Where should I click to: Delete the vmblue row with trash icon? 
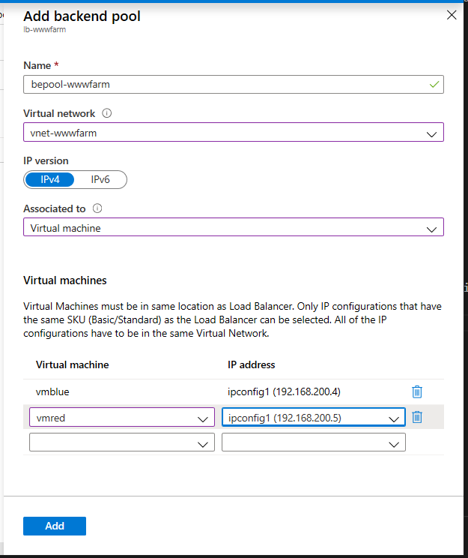click(x=417, y=391)
